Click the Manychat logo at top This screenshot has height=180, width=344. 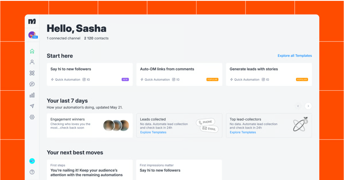coord(32,21)
